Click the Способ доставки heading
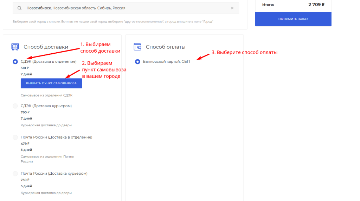Image resolution: width=360 pixels, height=201 pixels. tap(46, 47)
